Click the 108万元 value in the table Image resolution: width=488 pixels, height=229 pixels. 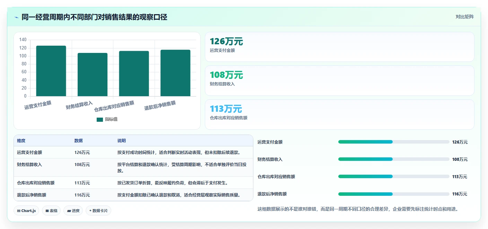coord(82,165)
